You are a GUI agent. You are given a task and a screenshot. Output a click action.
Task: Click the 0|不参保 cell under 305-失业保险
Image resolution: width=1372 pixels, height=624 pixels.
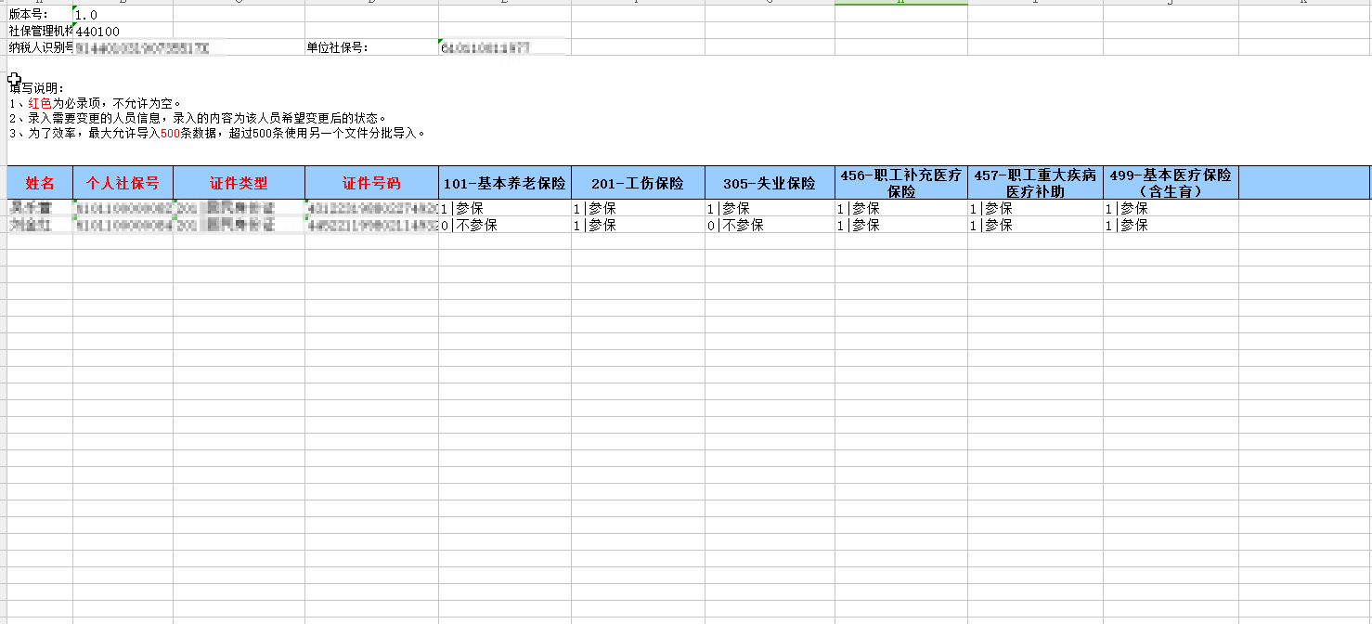(x=770, y=226)
